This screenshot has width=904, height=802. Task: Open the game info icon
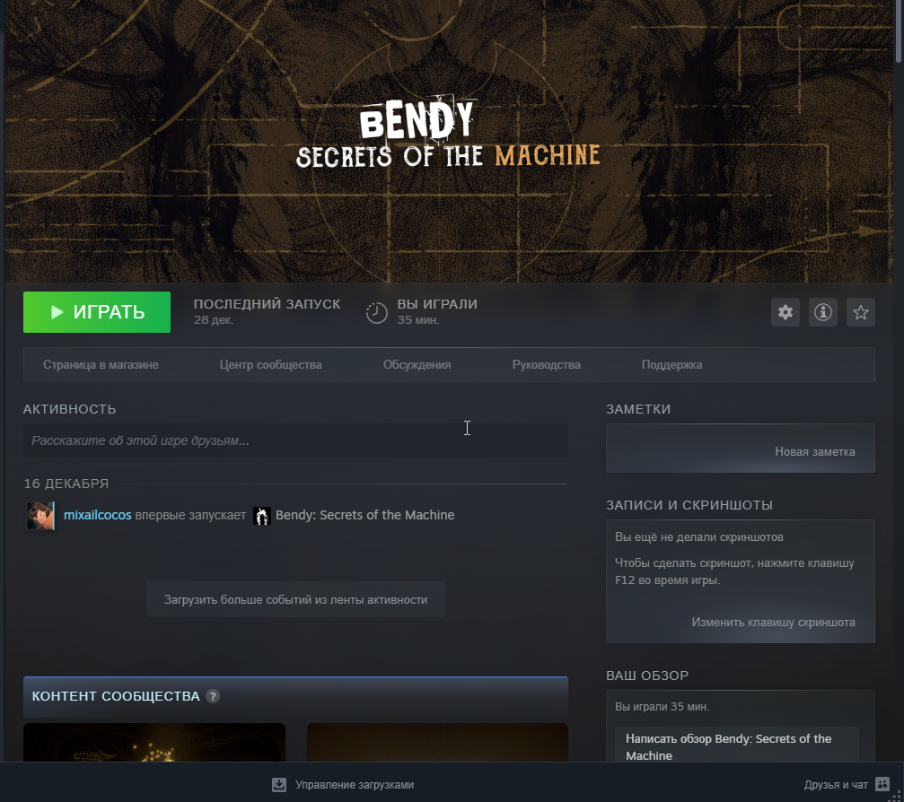[822, 312]
